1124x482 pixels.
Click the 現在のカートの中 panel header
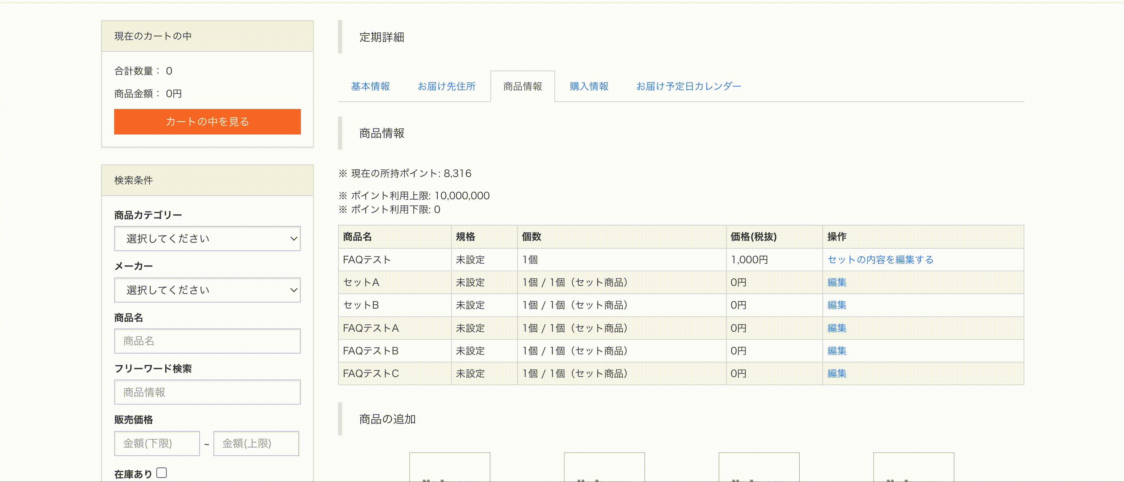click(x=207, y=36)
